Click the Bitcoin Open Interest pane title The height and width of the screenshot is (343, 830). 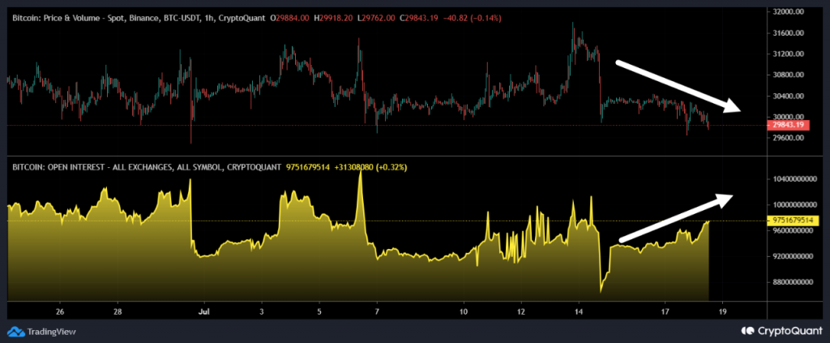click(x=146, y=167)
